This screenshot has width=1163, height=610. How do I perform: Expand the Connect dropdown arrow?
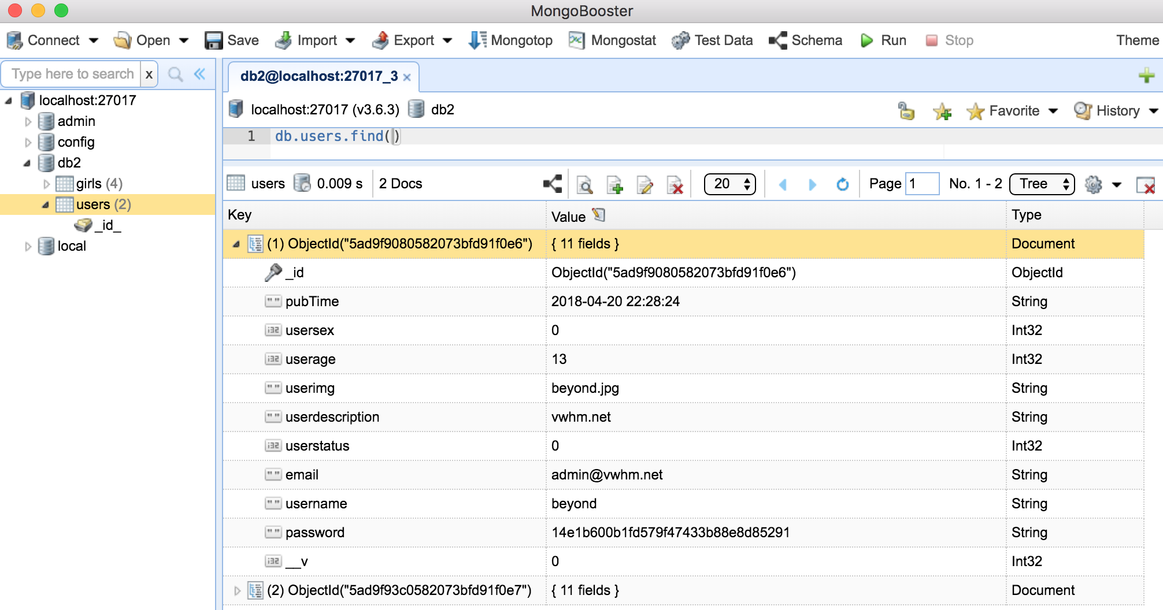pos(94,40)
